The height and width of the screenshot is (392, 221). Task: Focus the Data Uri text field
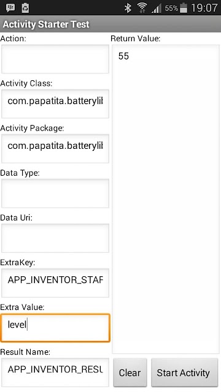(x=55, y=238)
